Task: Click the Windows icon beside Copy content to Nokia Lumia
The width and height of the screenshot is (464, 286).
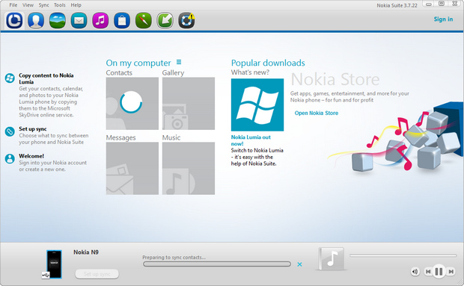Action: click(10, 78)
